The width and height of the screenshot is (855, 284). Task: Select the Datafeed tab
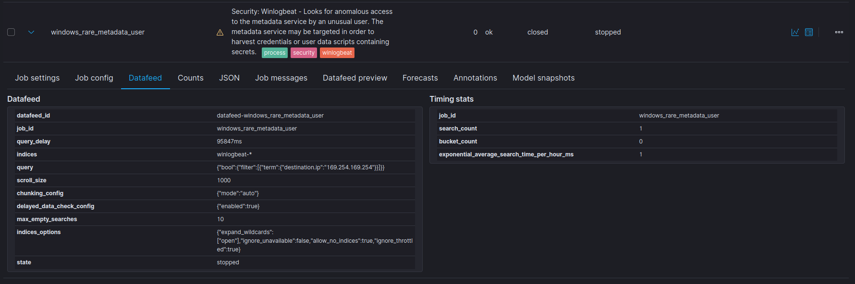click(145, 78)
